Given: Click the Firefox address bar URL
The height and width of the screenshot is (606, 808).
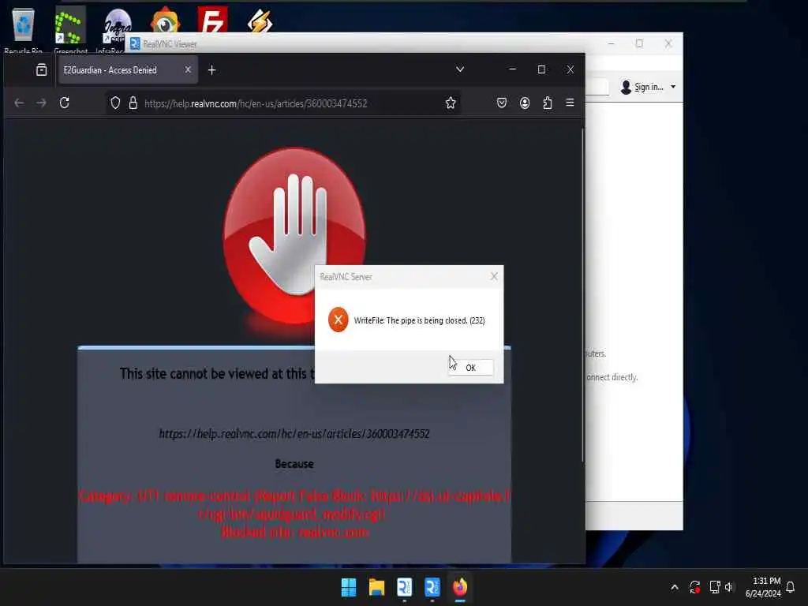Looking at the screenshot, I should click(x=256, y=103).
